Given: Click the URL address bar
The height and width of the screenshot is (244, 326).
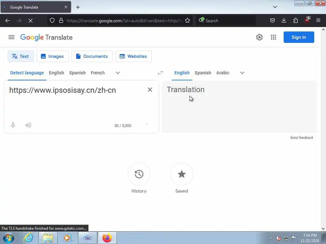Looking at the screenshot, I should tap(124, 21).
